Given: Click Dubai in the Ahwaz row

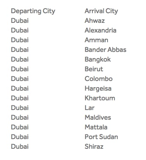Looking at the screenshot, I should click(x=20, y=21).
